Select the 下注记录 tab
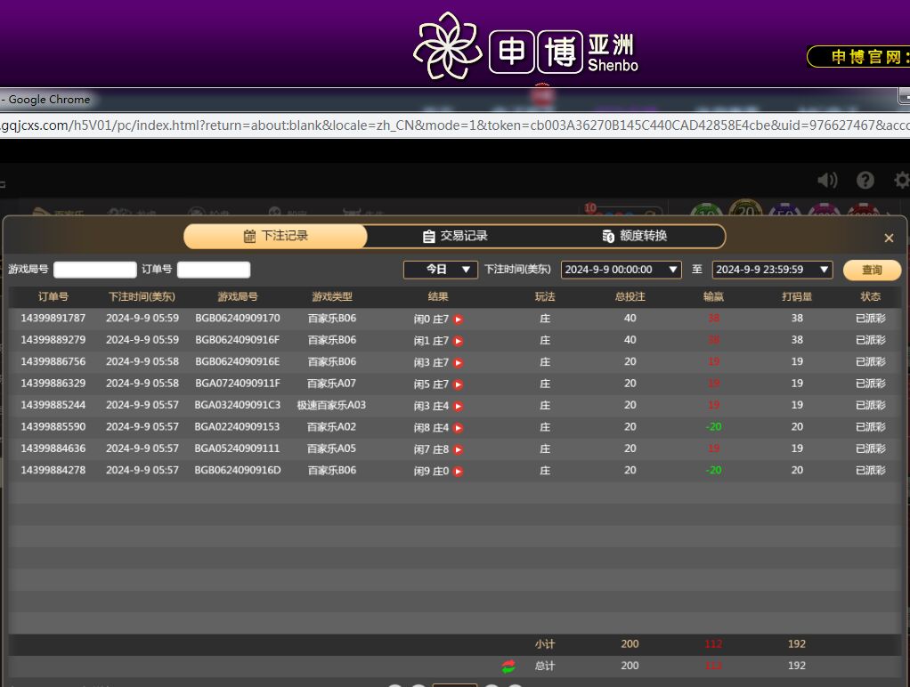Image resolution: width=910 pixels, height=687 pixels. (275, 236)
